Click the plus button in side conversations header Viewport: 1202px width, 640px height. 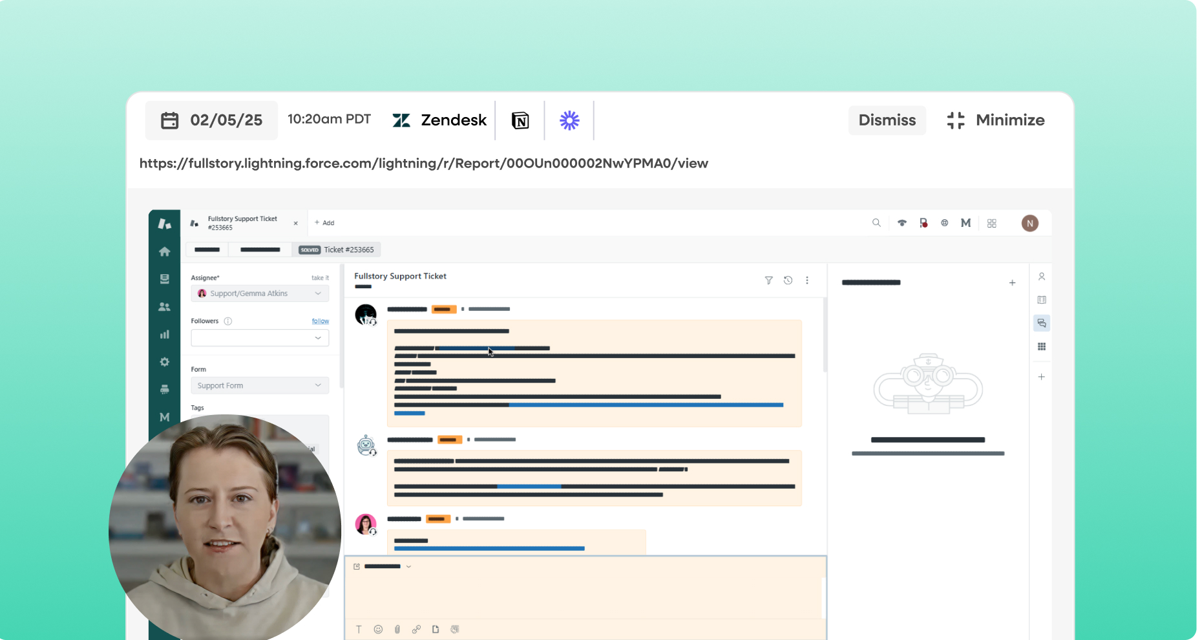tap(1013, 283)
